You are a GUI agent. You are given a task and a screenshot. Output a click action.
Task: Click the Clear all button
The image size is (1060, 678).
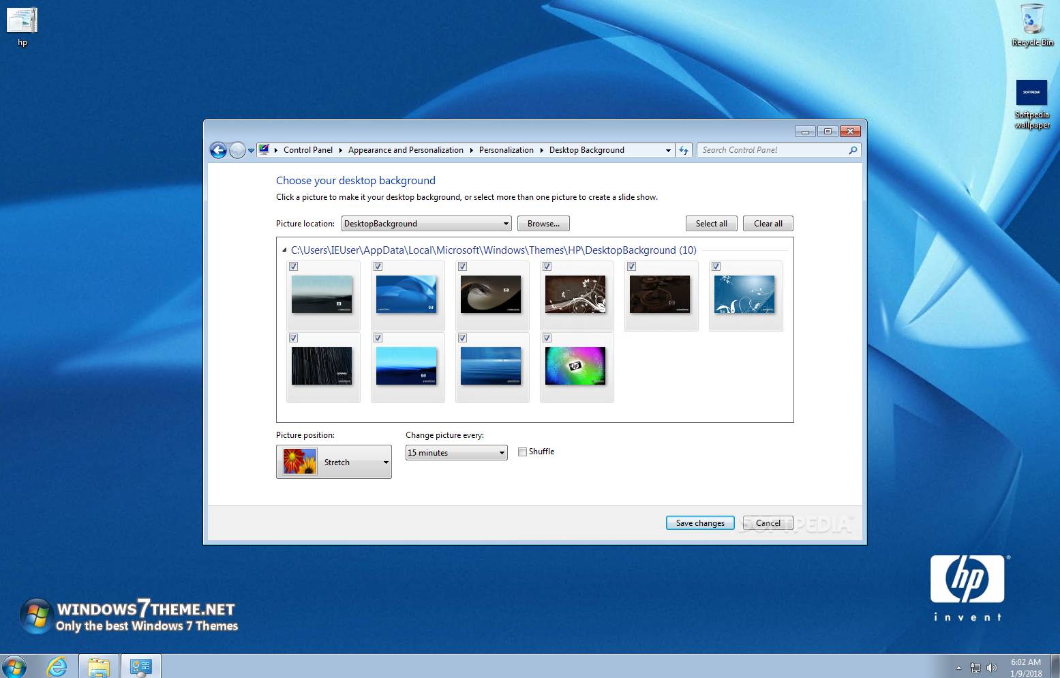(x=768, y=224)
